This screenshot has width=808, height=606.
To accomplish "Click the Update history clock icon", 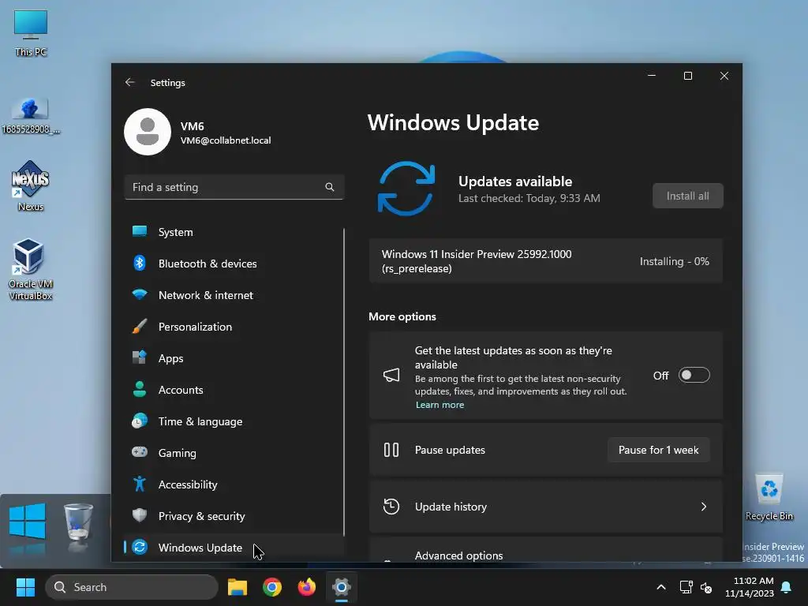I will point(391,507).
